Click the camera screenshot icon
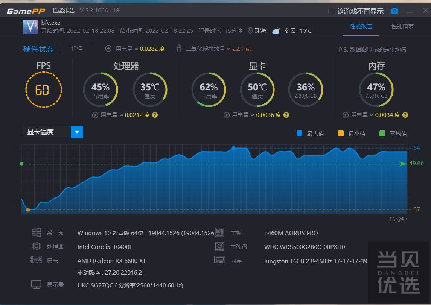 pyautogui.click(x=394, y=11)
